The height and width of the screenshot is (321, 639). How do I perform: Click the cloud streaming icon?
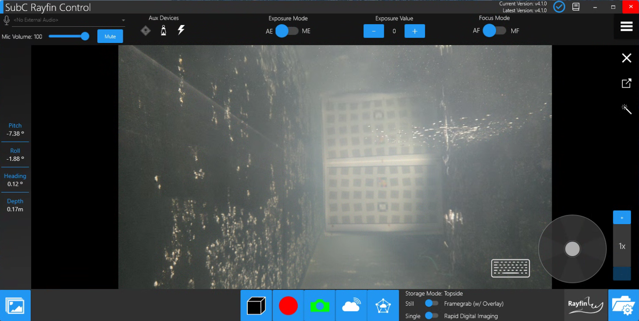[351, 306]
